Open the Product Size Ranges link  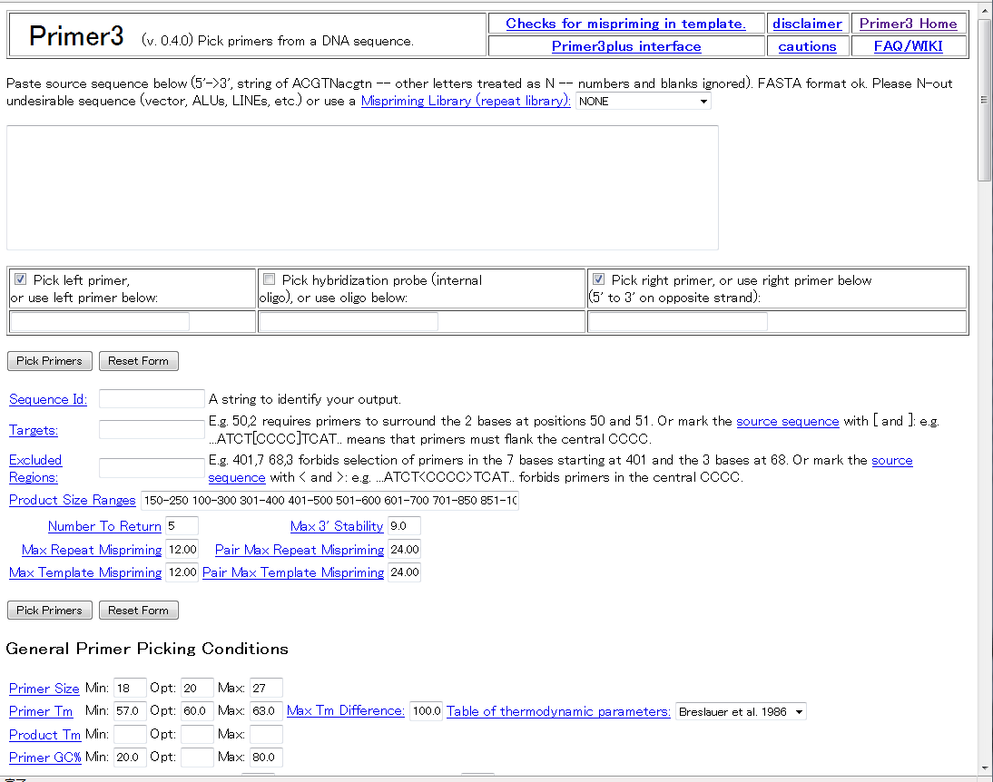pyautogui.click(x=73, y=500)
